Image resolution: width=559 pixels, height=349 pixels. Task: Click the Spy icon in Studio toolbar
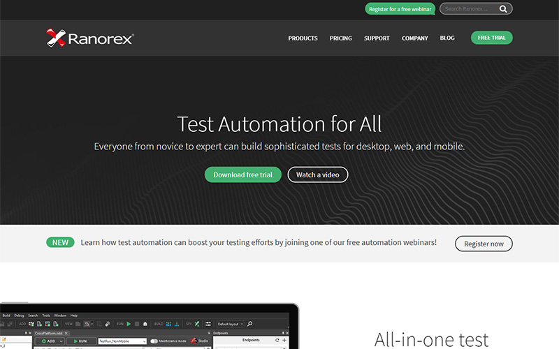click(x=197, y=324)
